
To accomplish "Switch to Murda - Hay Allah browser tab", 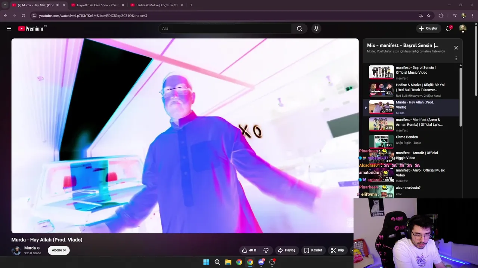I will [36, 5].
